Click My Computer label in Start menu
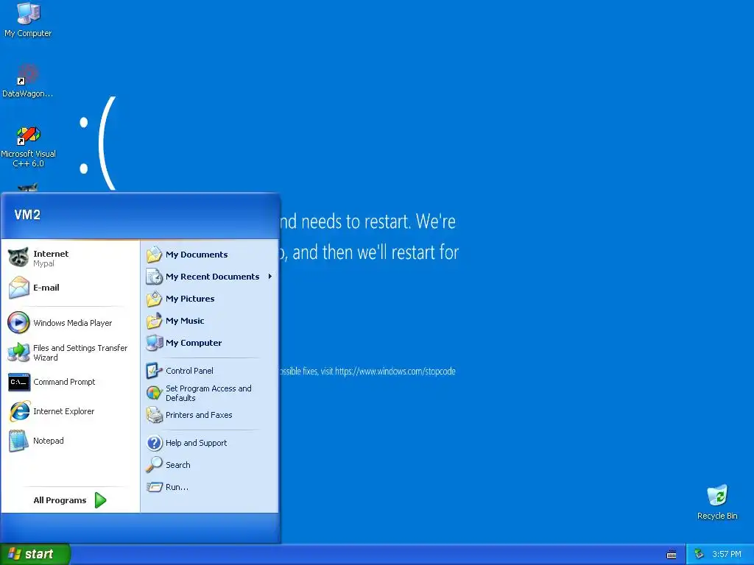Image resolution: width=754 pixels, height=565 pixels. coord(194,343)
